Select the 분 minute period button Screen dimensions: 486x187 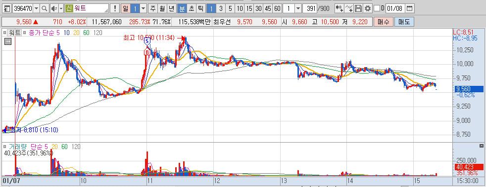tap(182, 9)
